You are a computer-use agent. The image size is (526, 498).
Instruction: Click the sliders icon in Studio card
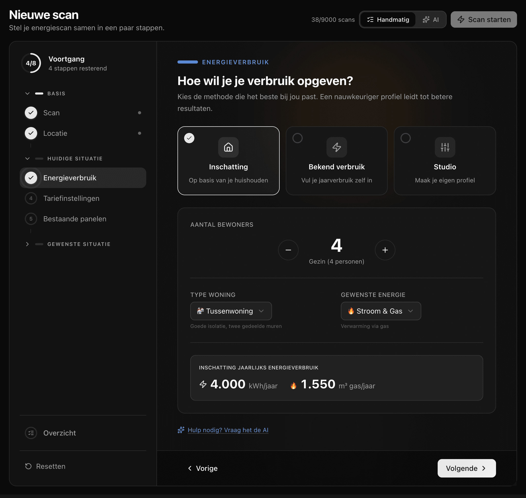click(x=445, y=147)
